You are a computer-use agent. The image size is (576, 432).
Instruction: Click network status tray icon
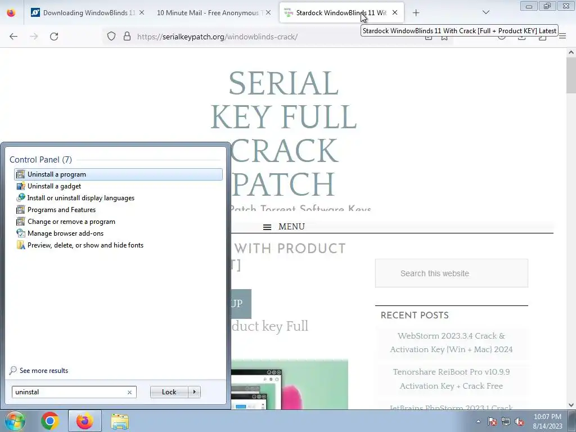(506, 422)
